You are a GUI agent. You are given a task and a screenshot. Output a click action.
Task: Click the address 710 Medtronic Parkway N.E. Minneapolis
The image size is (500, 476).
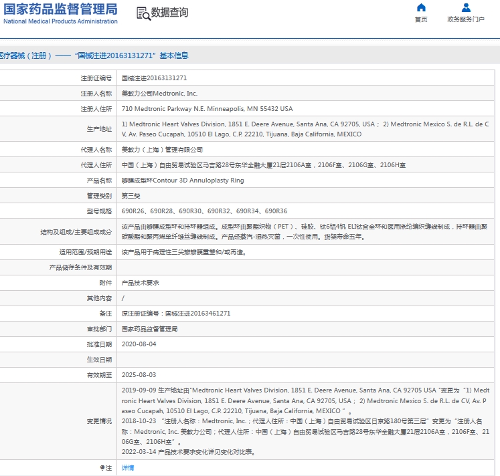pyautogui.click(x=207, y=109)
